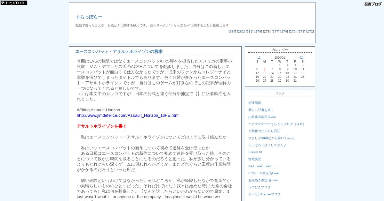Image resolution: width=384 pixels, height=201 pixels.
Task: Select calendar date 31
Action: (295, 81)
